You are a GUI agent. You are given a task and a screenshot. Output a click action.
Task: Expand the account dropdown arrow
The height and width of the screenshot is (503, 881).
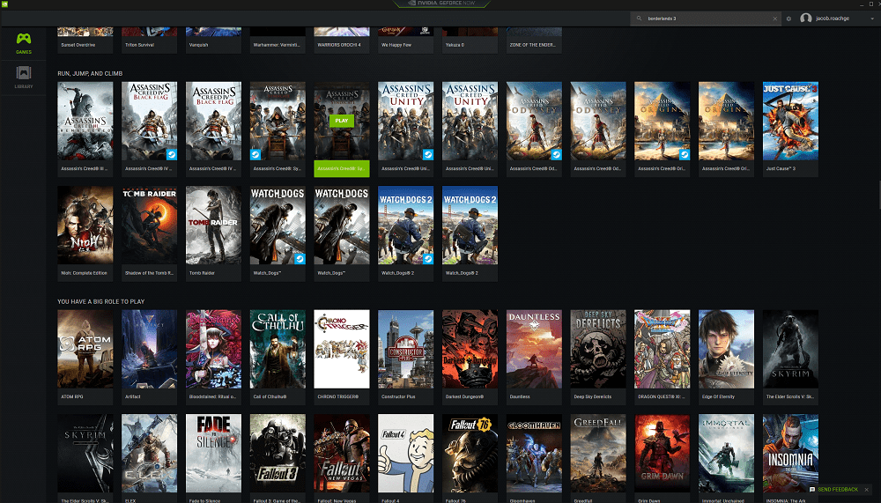tap(872, 18)
